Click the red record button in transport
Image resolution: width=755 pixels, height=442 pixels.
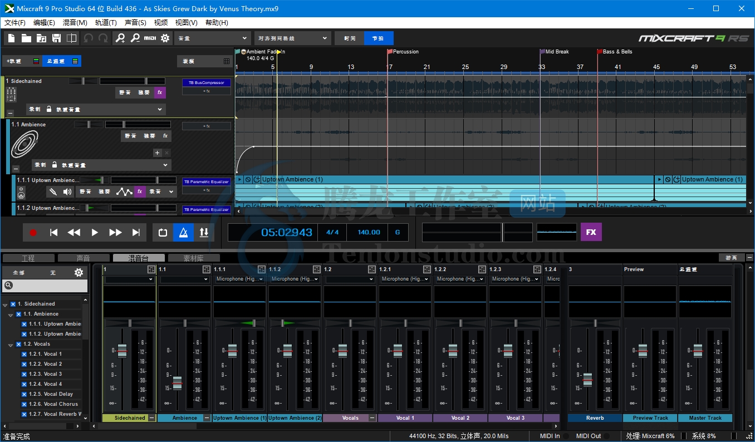(33, 233)
